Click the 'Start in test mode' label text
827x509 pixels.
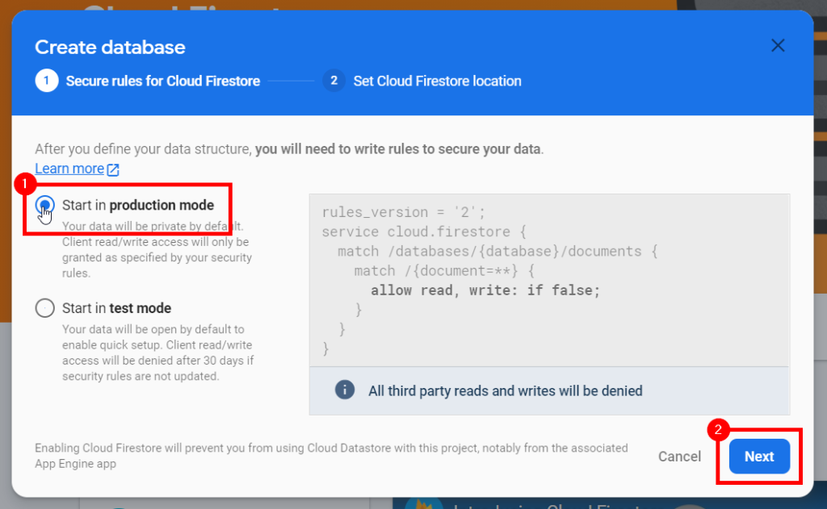coord(116,308)
